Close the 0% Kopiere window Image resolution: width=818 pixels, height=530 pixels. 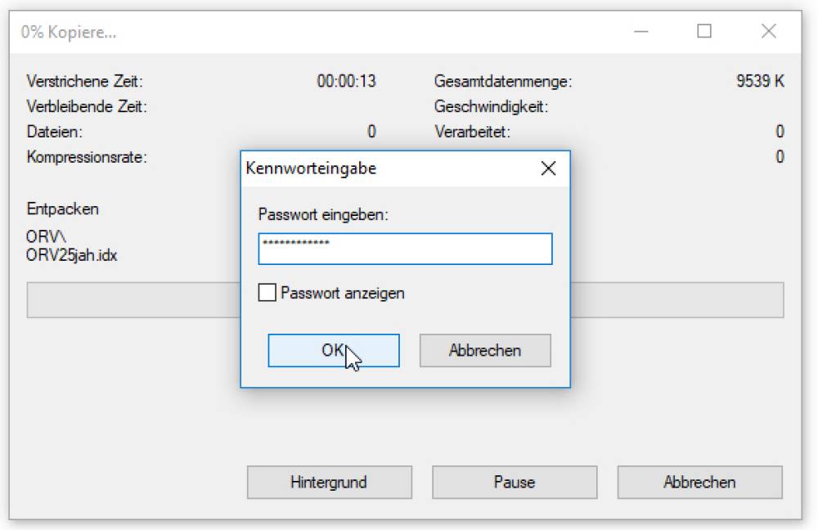point(768,32)
